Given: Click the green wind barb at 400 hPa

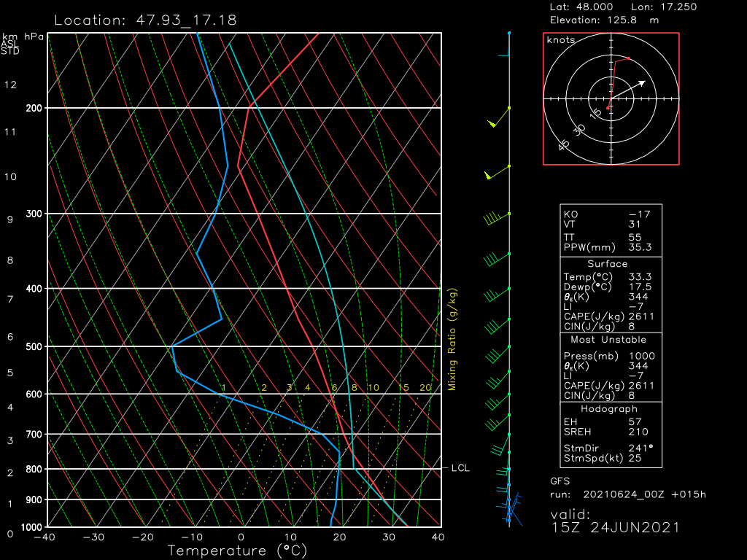Looking at the screenshot, I should 496,293.
